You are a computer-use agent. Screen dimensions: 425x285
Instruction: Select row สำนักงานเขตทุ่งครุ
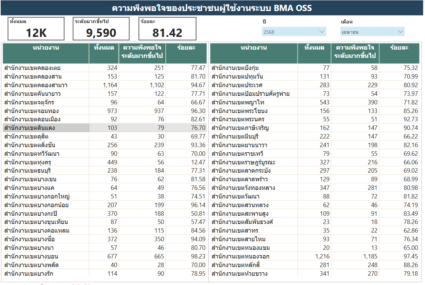point(105,162)
